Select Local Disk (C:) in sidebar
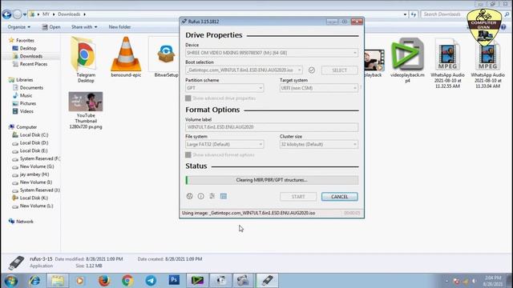The height and width of the screenshot is (288, 513). tap(34, 135)
